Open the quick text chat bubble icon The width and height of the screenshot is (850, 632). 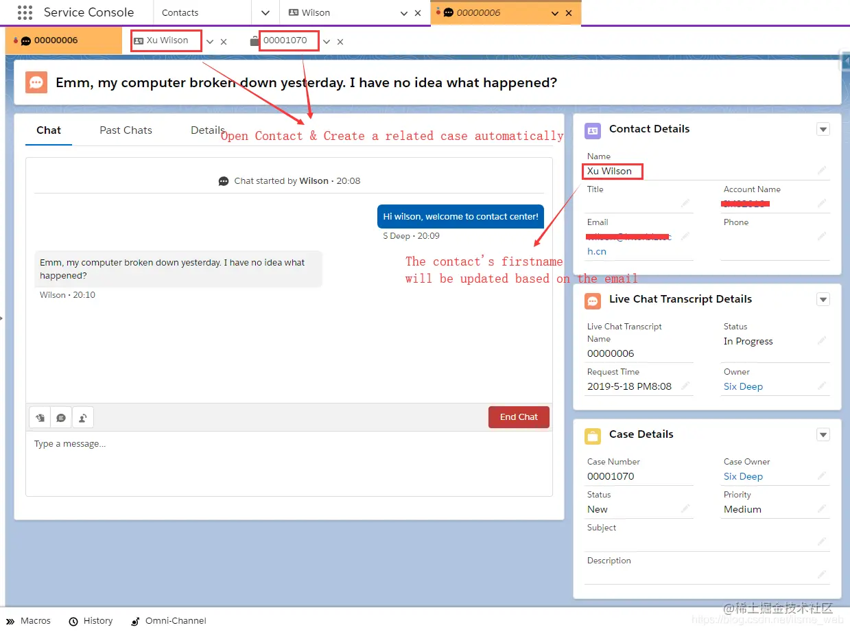[61, 417]
